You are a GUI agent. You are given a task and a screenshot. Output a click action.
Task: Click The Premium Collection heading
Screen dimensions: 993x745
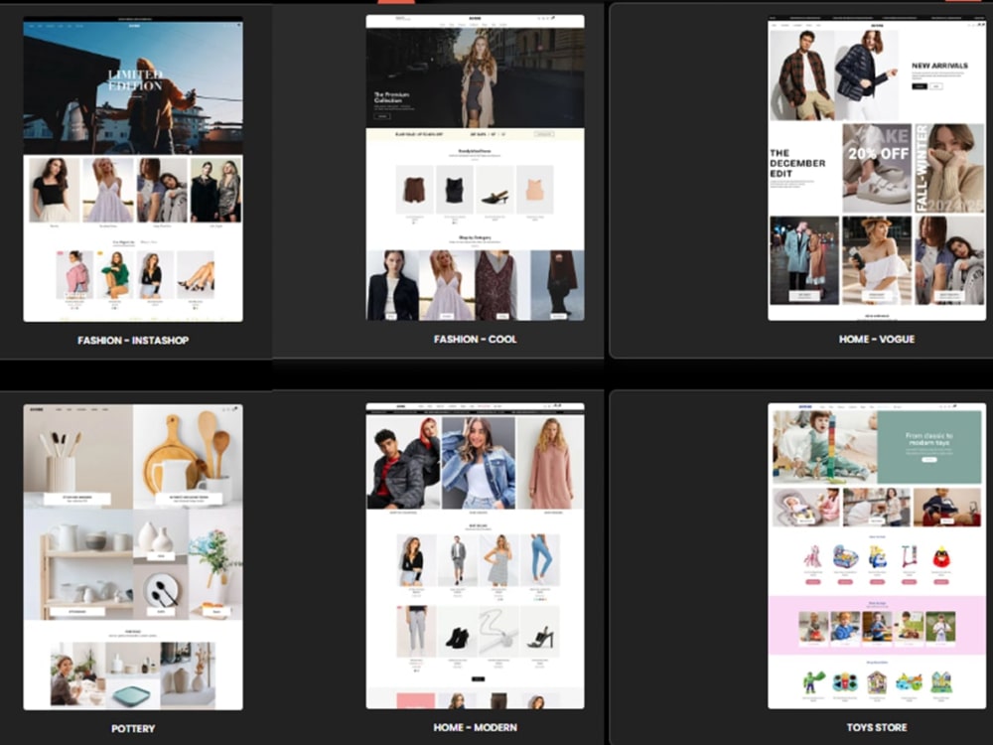point(391,97)
